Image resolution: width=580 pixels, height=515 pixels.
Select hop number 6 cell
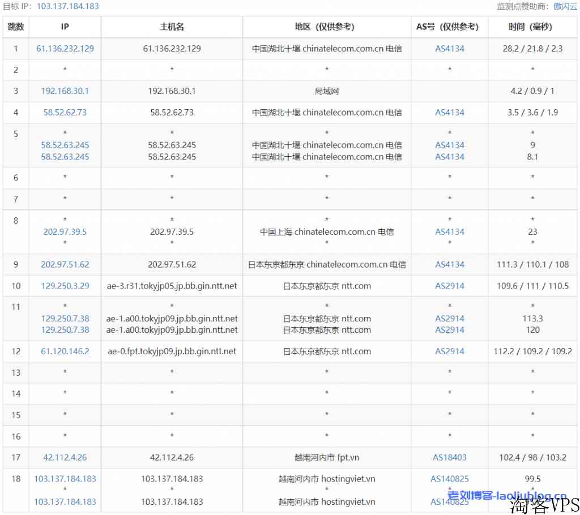click(15, 178)
